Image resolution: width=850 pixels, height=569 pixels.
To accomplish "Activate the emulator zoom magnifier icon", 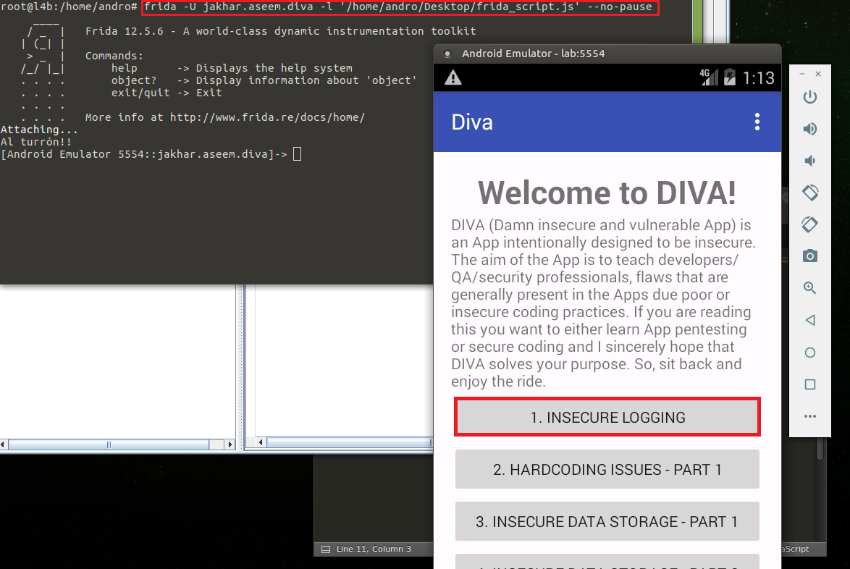I will coord(810,288).
